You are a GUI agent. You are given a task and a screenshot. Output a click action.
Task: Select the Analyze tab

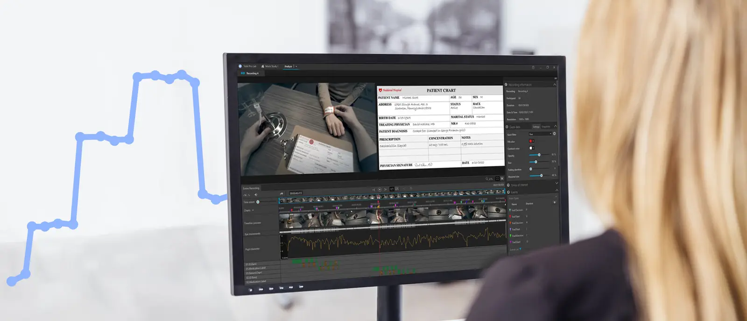pyautogui.click(x=288, y=66)
